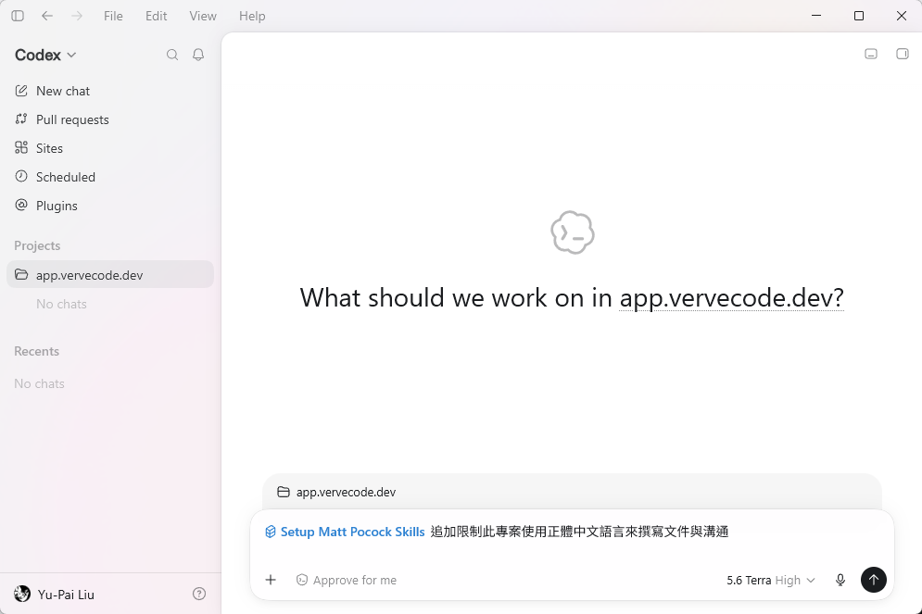Expand the Codex dropdown

click(45, 55)
